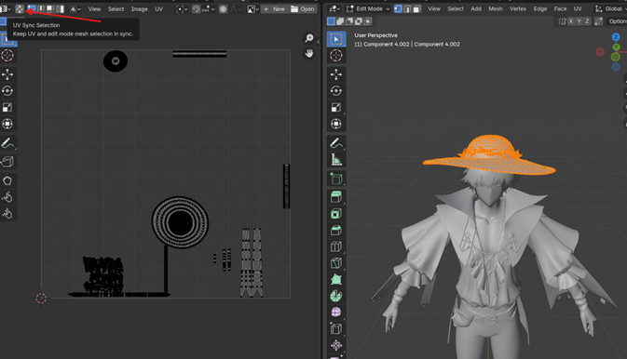Click the UV editor zoom magnifier icon

tap(309, 38)
